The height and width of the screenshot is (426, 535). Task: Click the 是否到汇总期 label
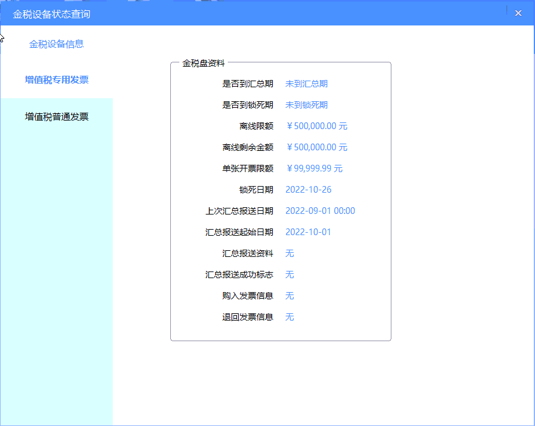(x=248, y=84)
